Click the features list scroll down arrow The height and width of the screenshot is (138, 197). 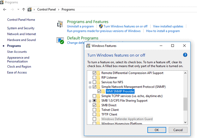[x=185, y=122]
